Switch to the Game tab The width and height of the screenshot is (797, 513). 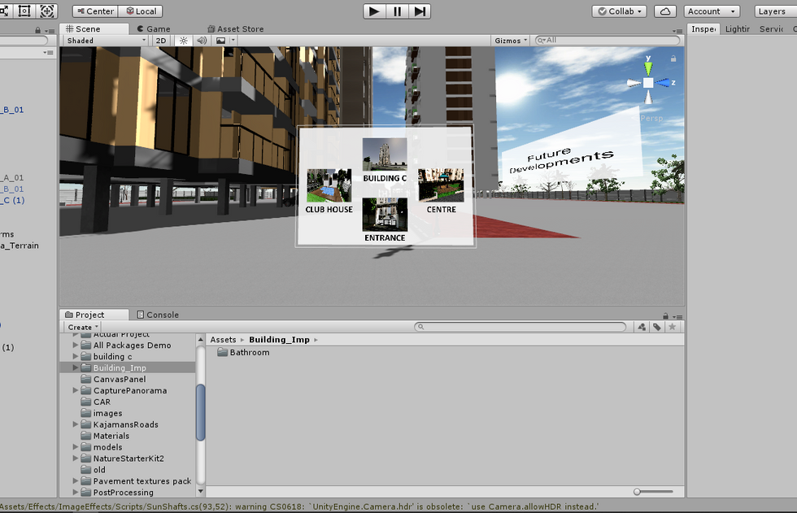[154, 29]
